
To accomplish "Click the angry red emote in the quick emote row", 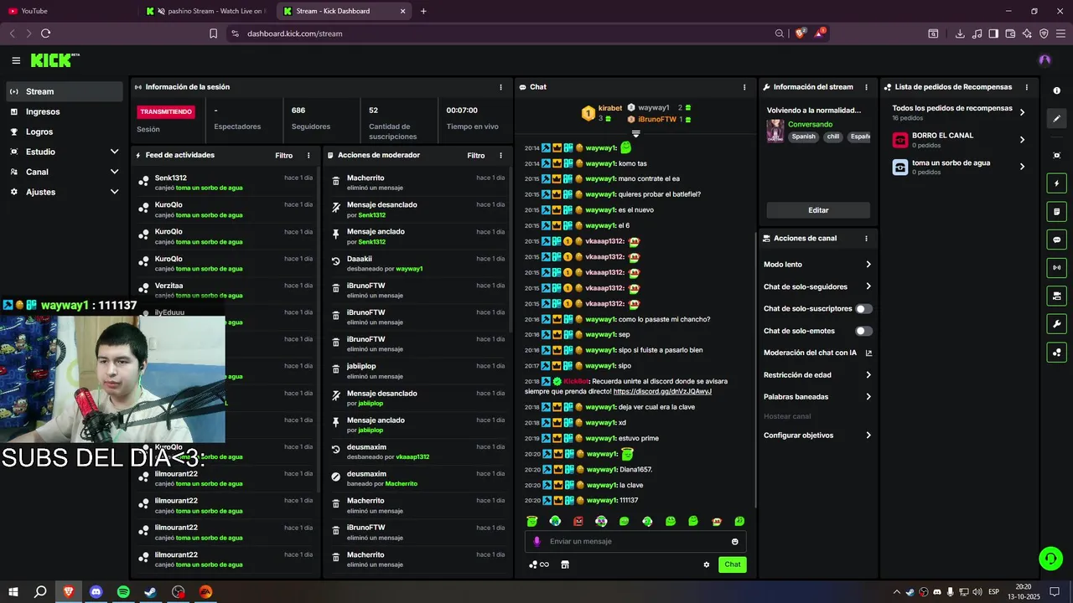I will pos(578,521).
